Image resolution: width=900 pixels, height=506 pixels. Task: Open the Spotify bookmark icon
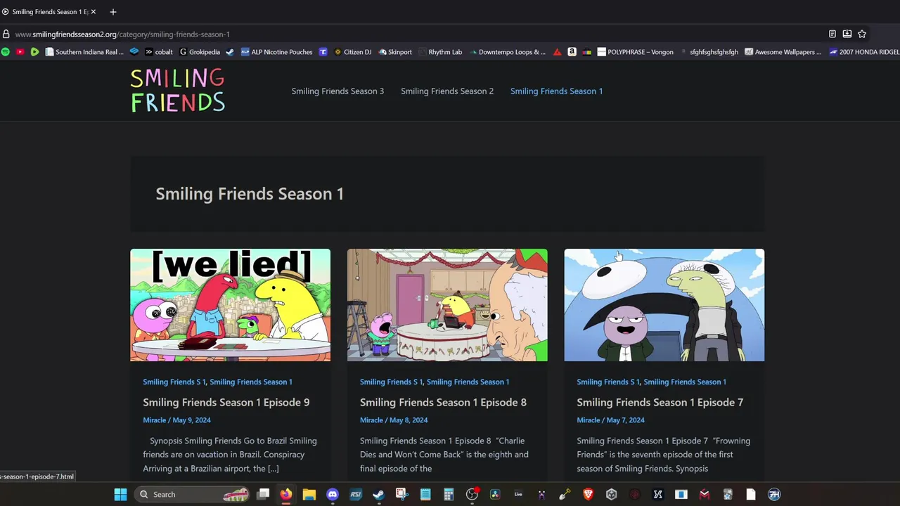coord(6,52)
